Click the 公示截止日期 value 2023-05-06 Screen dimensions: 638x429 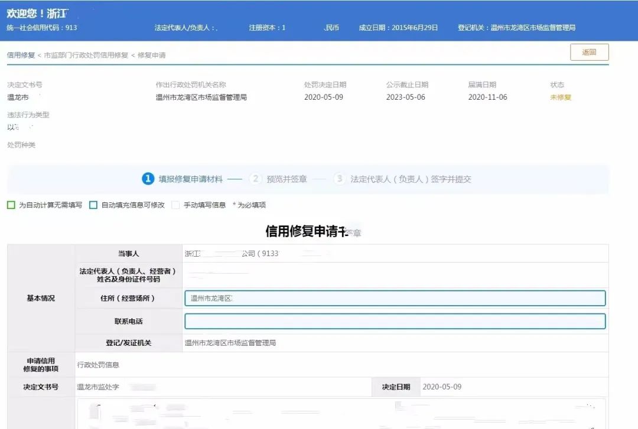405,97
